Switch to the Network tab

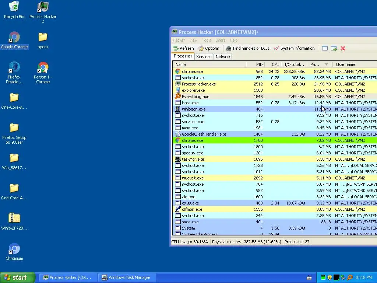223,56
